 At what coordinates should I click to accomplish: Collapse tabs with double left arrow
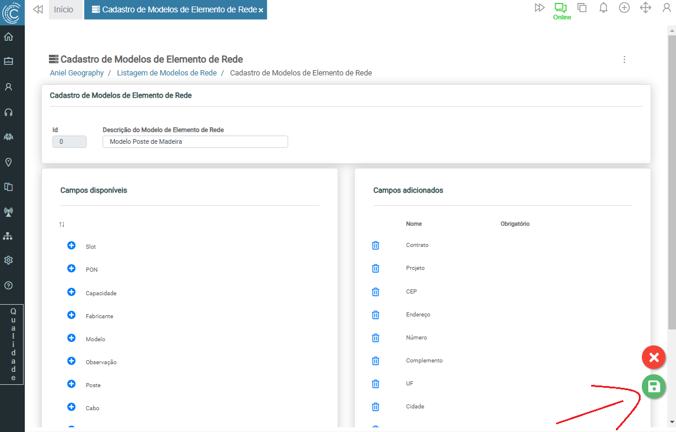tap(38, 9)
